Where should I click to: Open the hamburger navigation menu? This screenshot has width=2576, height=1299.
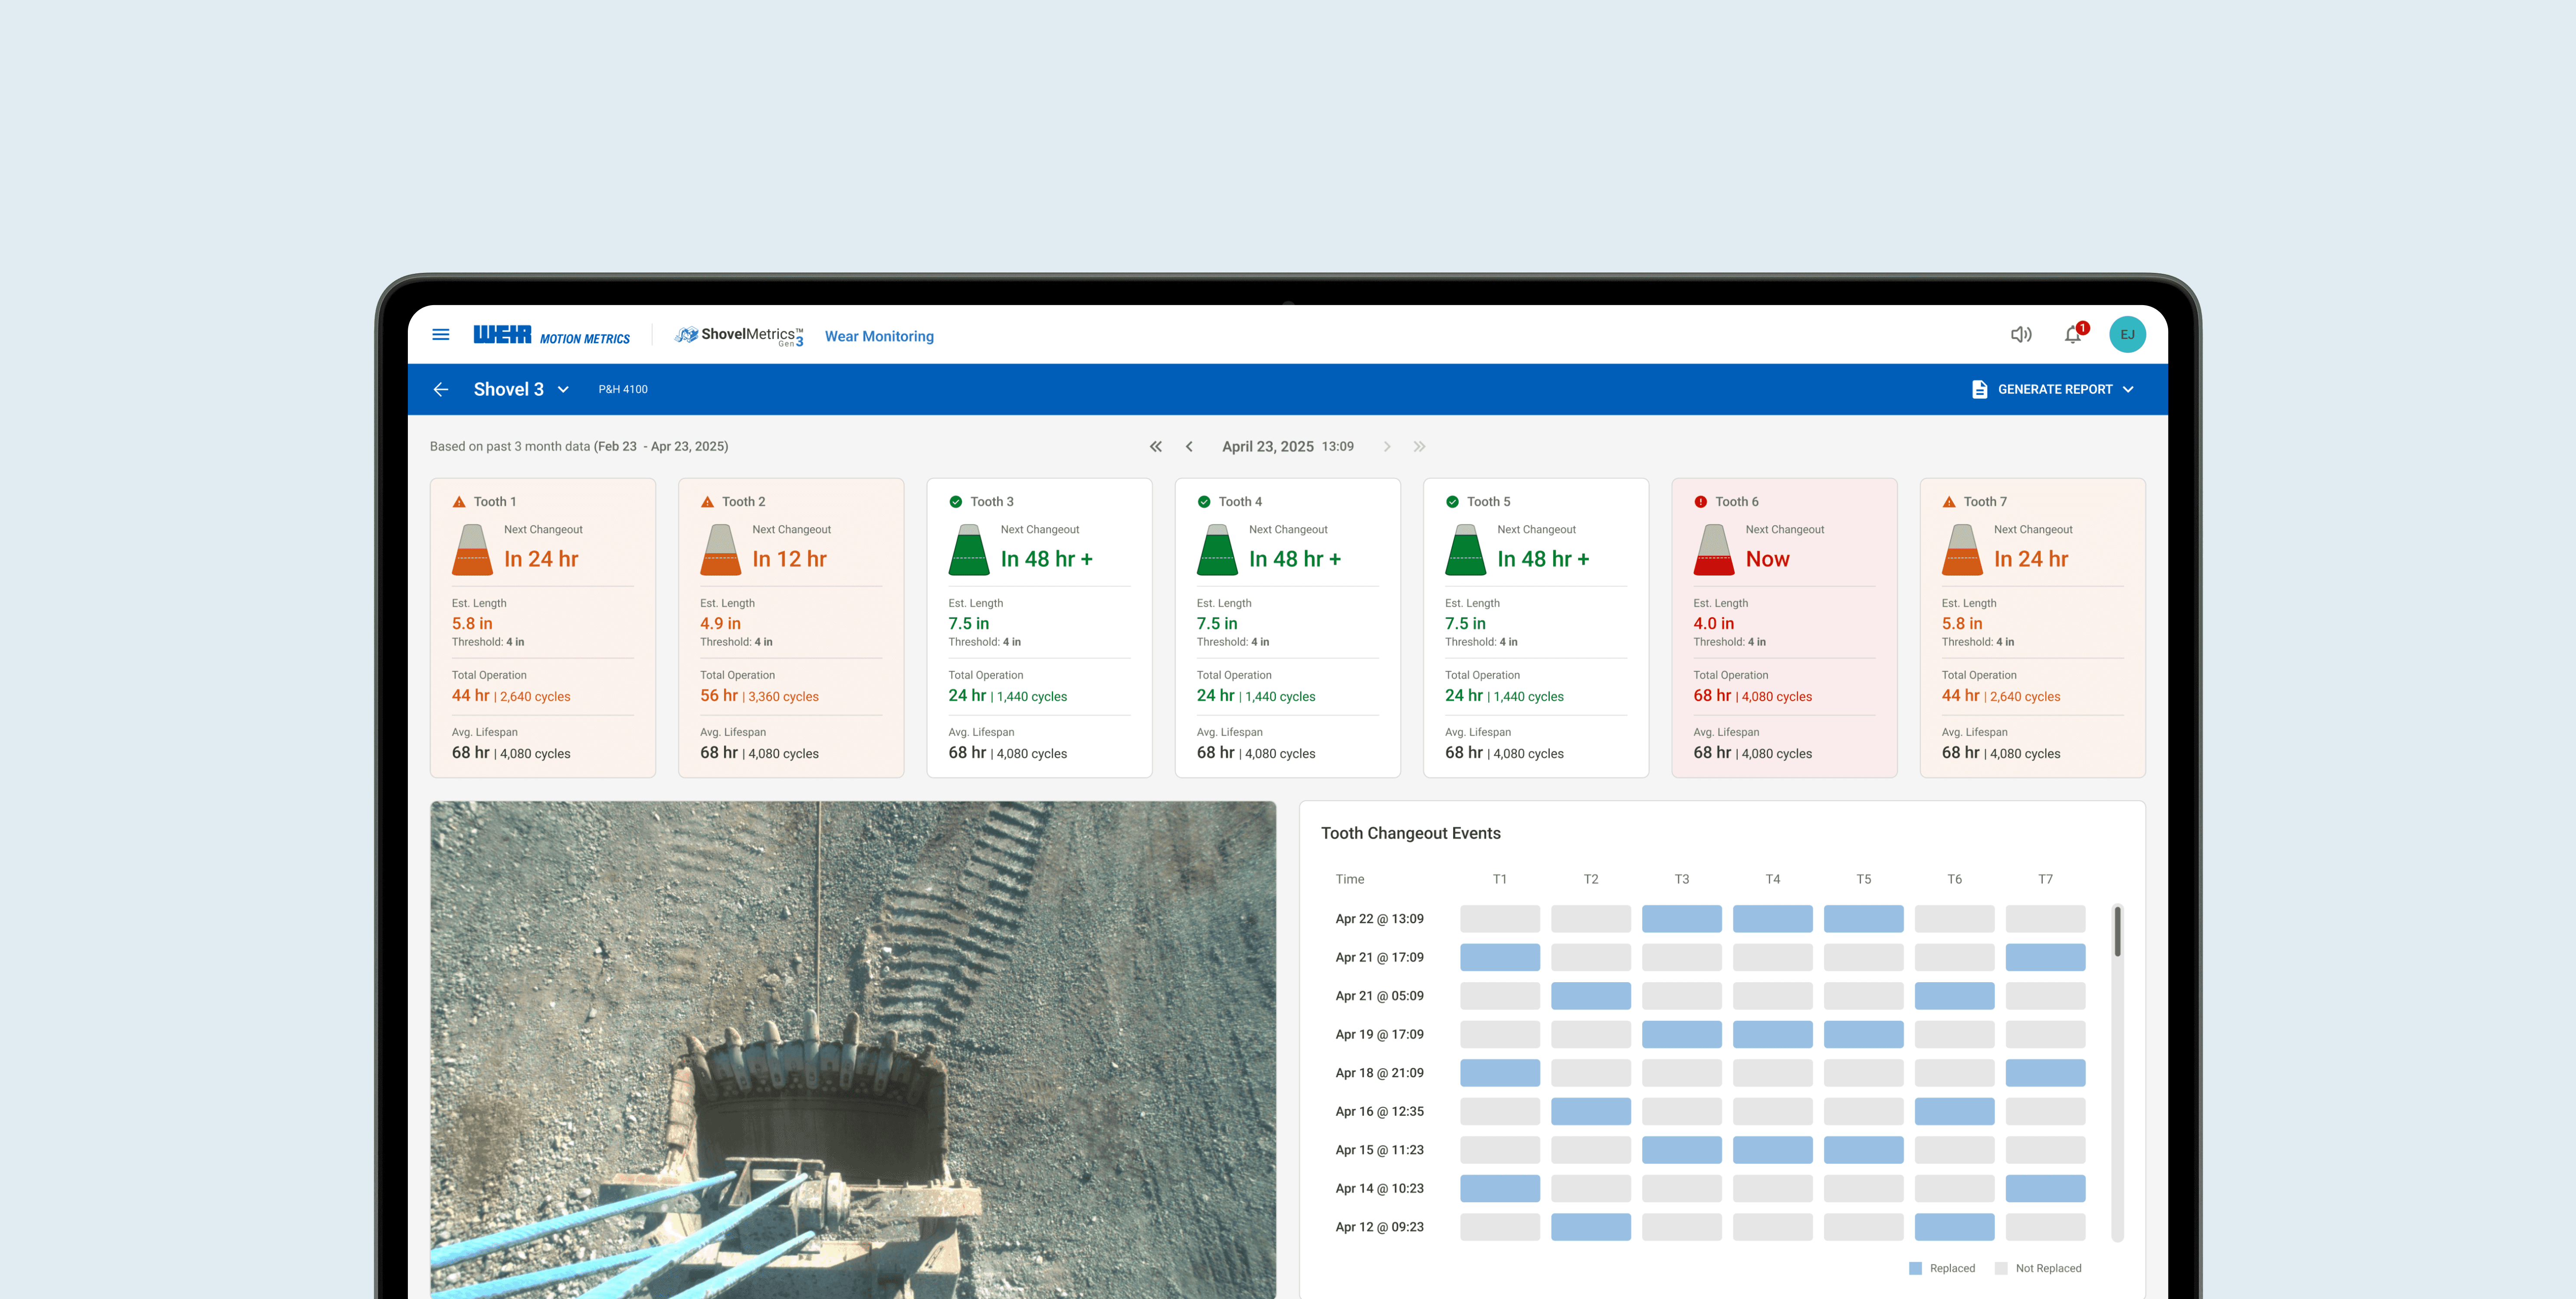tap(440, 335)
